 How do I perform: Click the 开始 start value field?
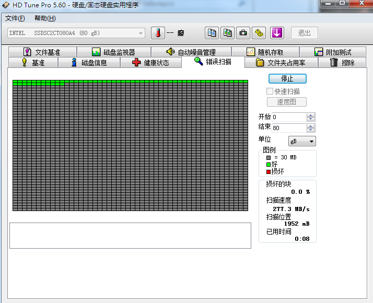click(289, 117)
